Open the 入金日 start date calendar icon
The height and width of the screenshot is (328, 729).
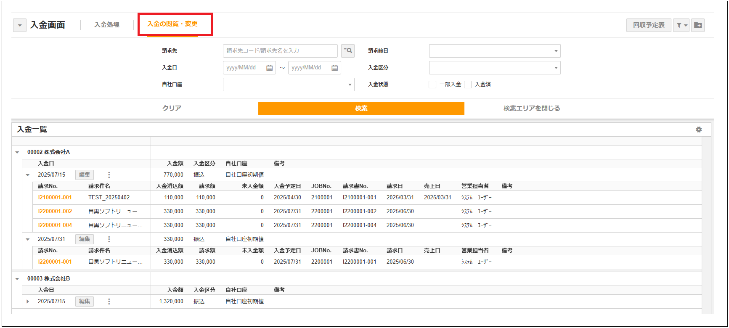269,68
